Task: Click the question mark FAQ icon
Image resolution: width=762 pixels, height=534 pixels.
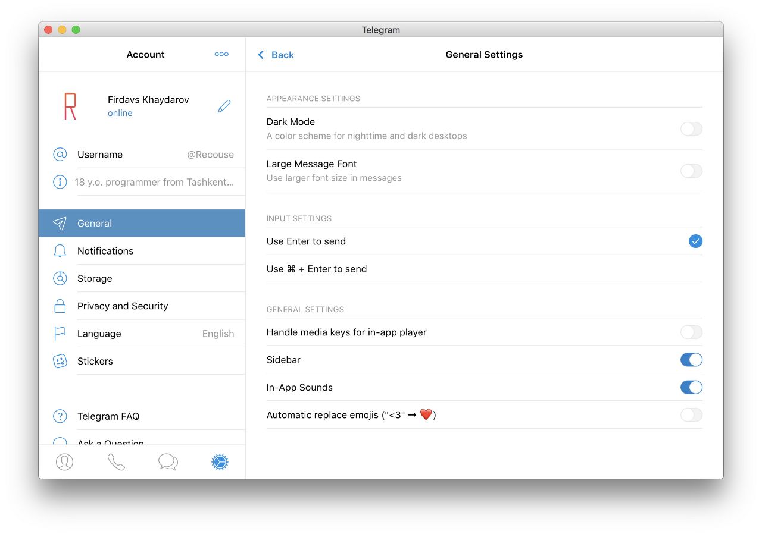Action: pos(60,416)
